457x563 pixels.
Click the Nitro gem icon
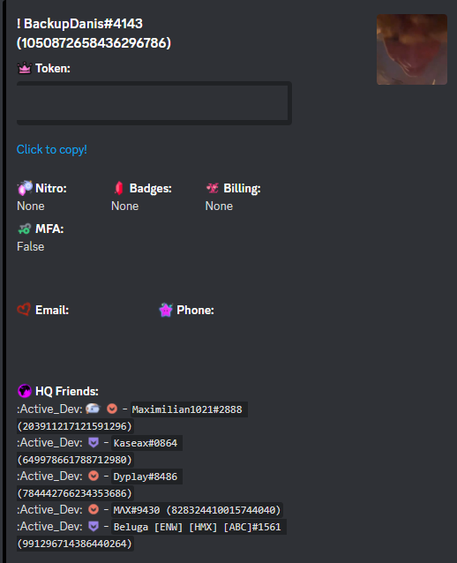(x=25, y=188)
